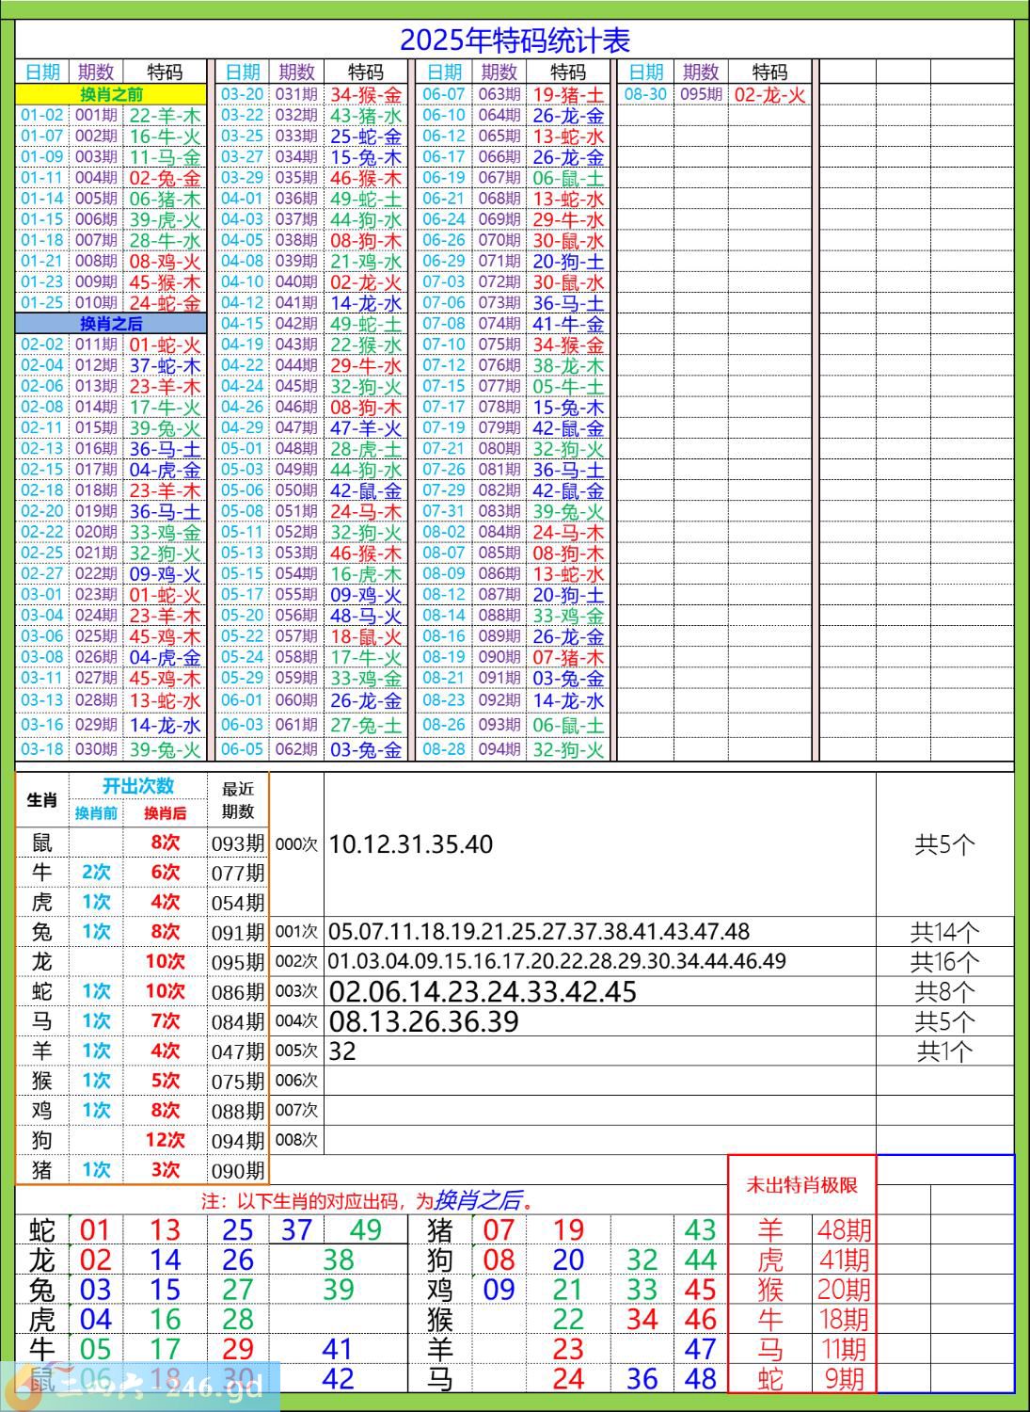The image size is (1030, 1412).
Task: Click the total "共1个"
Action: (945, 1051)
